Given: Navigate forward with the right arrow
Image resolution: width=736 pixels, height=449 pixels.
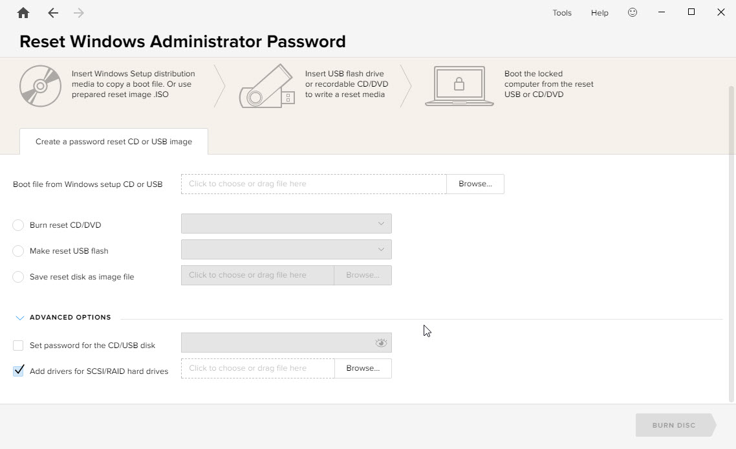Looking at the screenshot, I should (x=79, y=13).
